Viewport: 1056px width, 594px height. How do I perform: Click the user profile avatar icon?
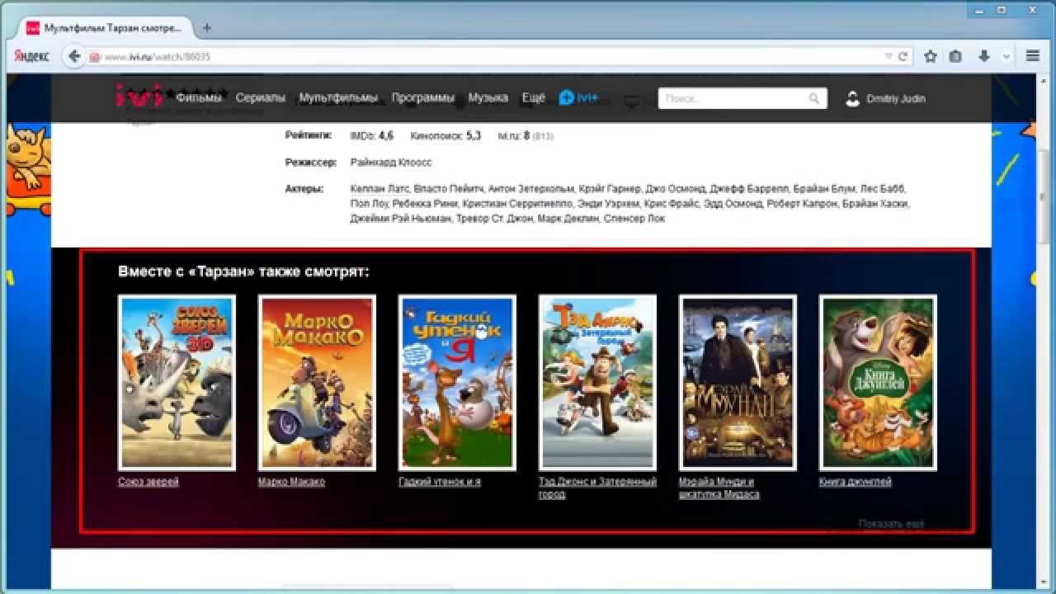853,98
